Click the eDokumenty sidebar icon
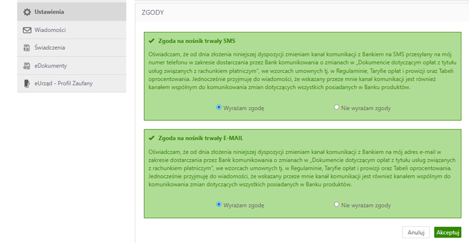Screen dimensions: 469x243 point(27,65)
